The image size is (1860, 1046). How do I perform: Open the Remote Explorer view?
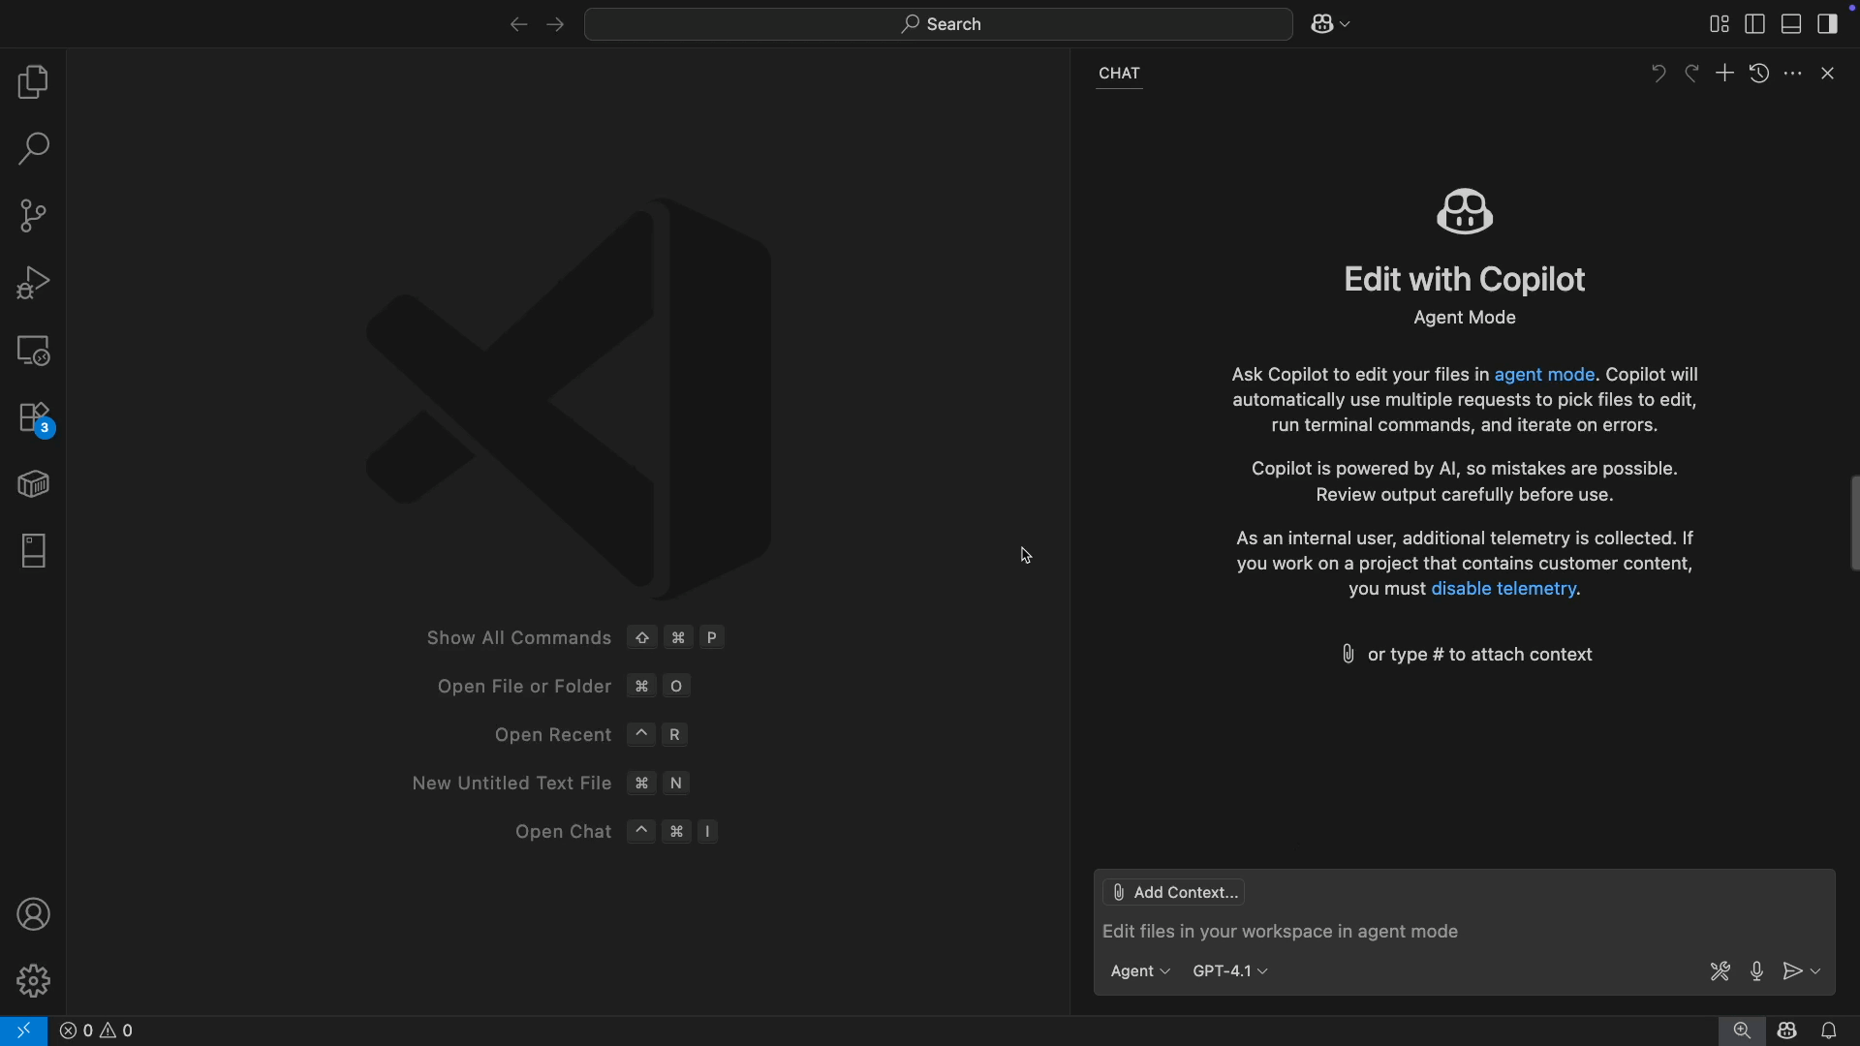pyautogui.click(x=33, y=351)
